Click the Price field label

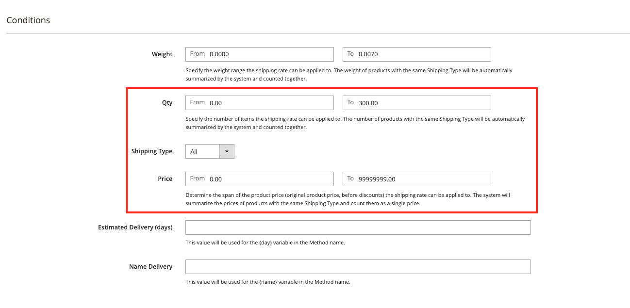(x=165, y=179)
